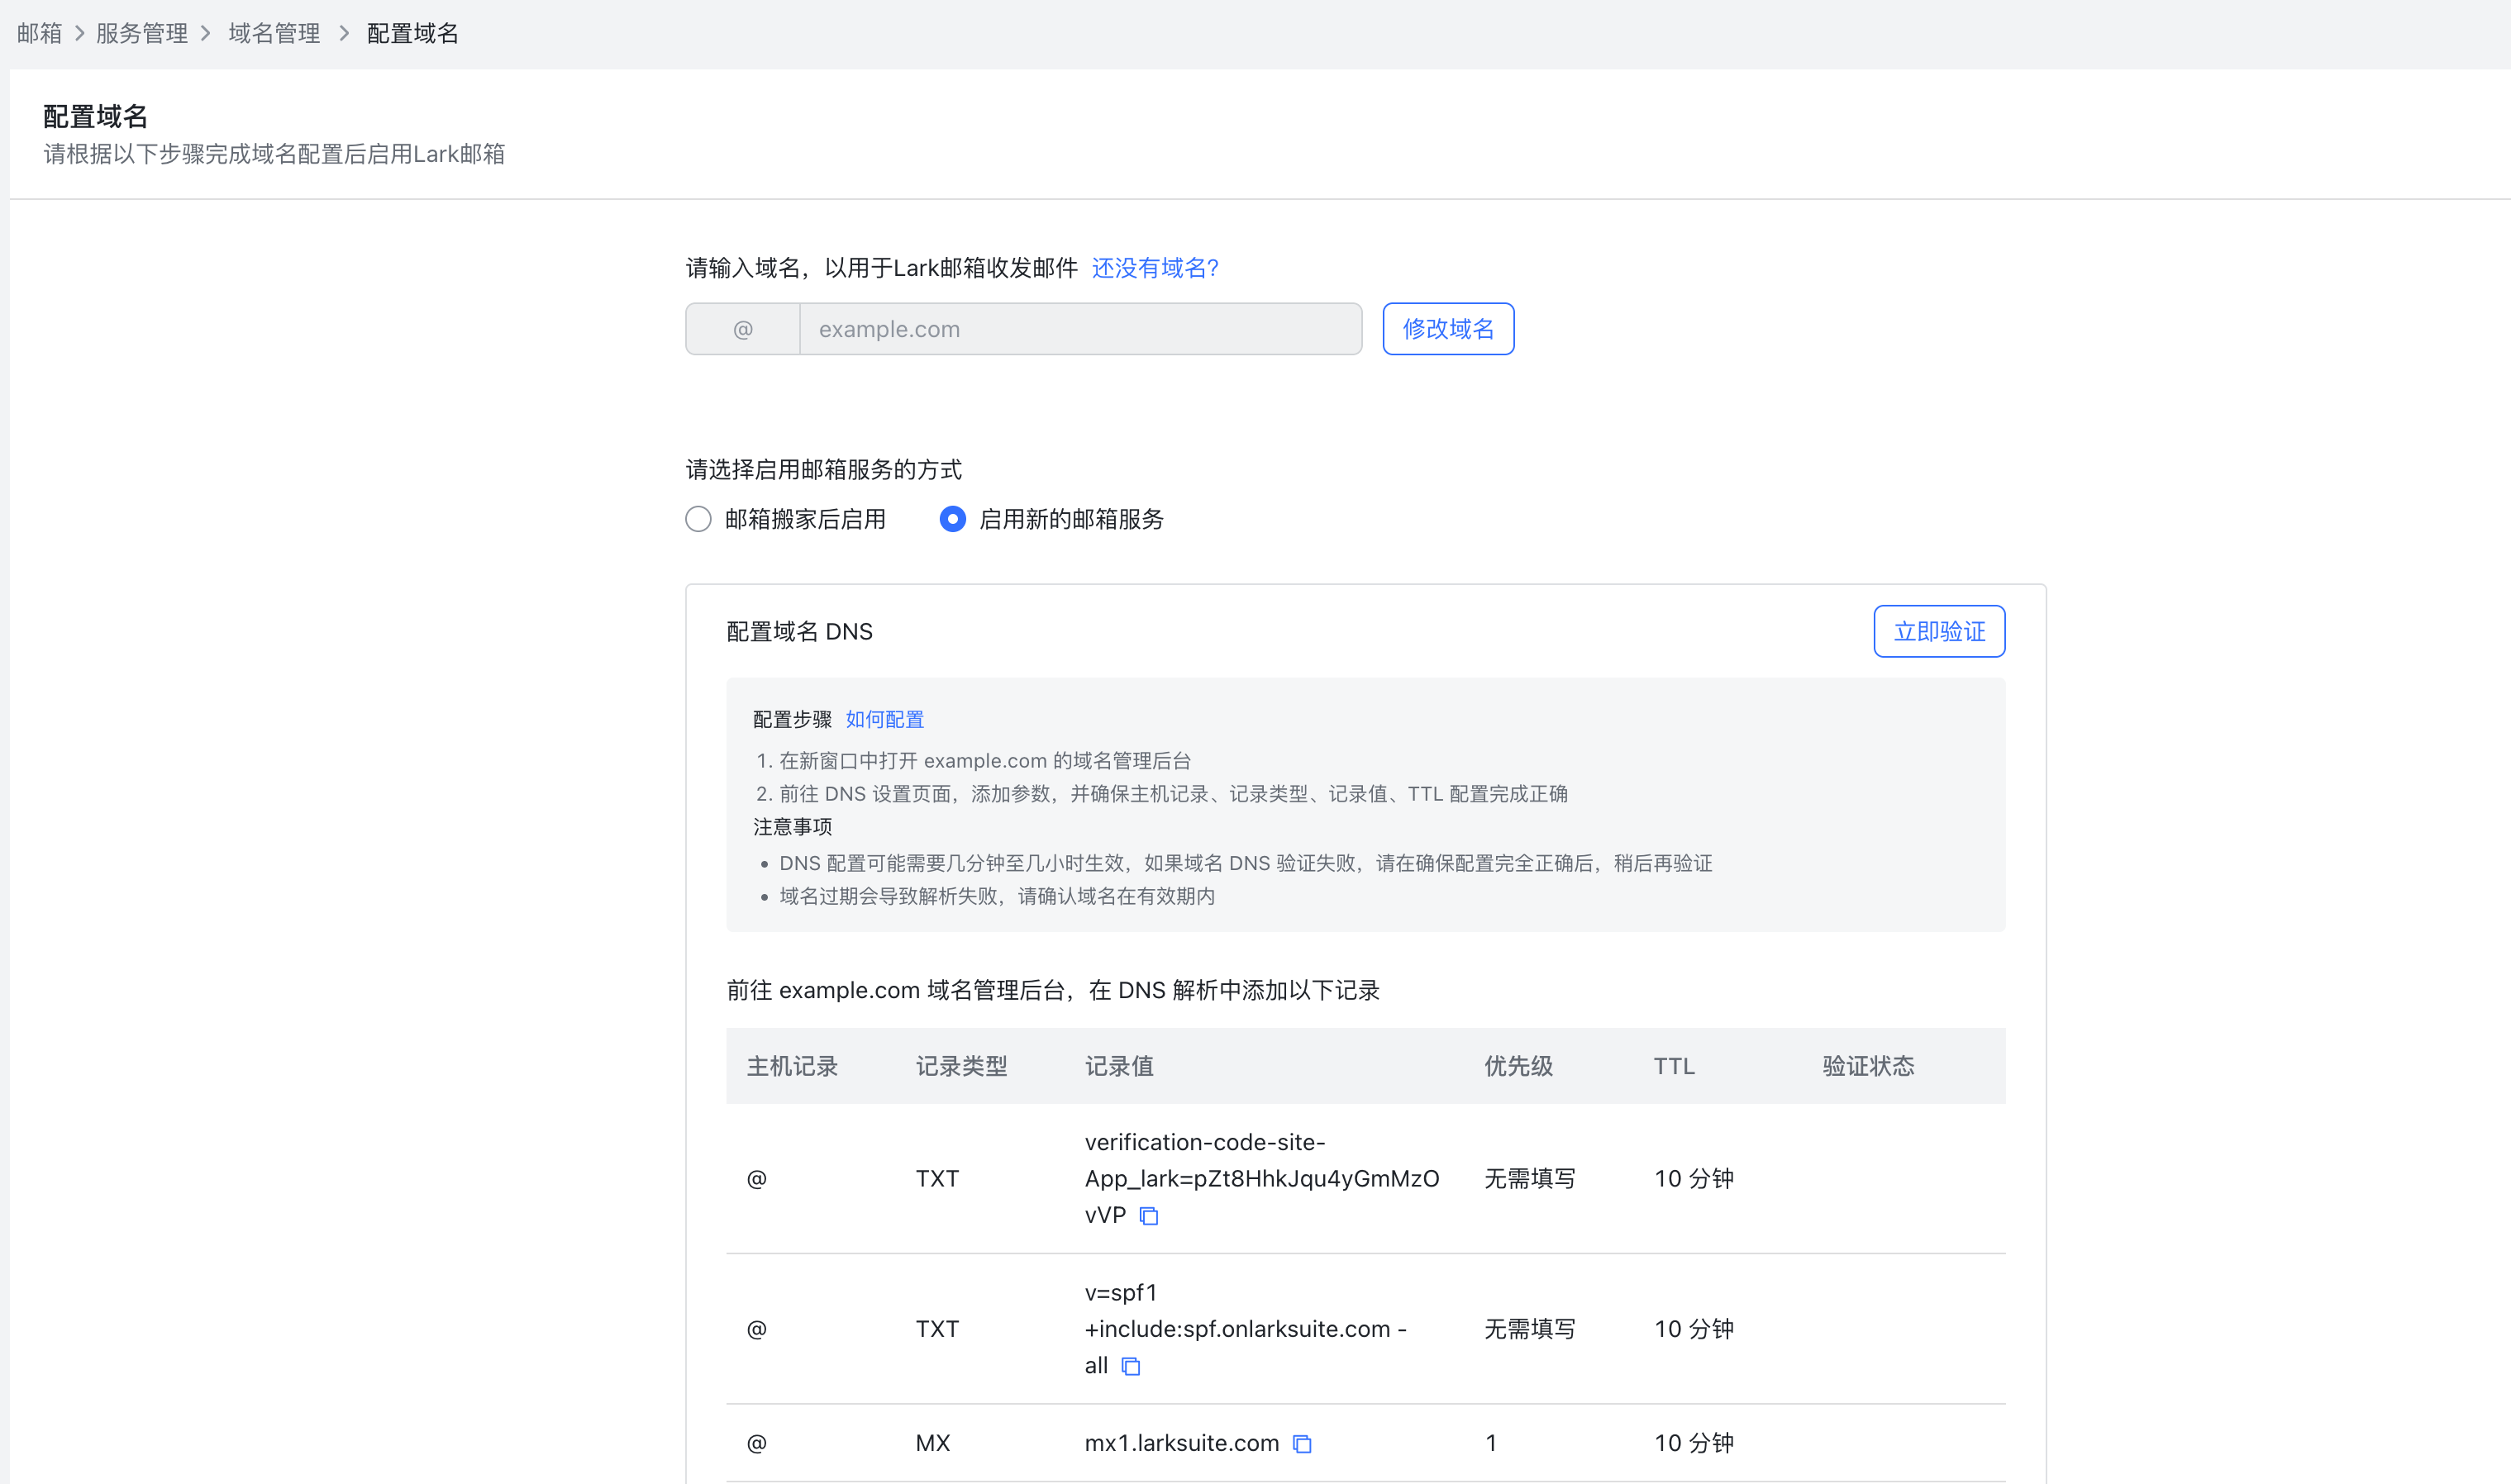This screenshot has height=1484, width=2511.
Task: Copy the v=spf1 TXT record value
Action: click(x=1131, y=1366)
